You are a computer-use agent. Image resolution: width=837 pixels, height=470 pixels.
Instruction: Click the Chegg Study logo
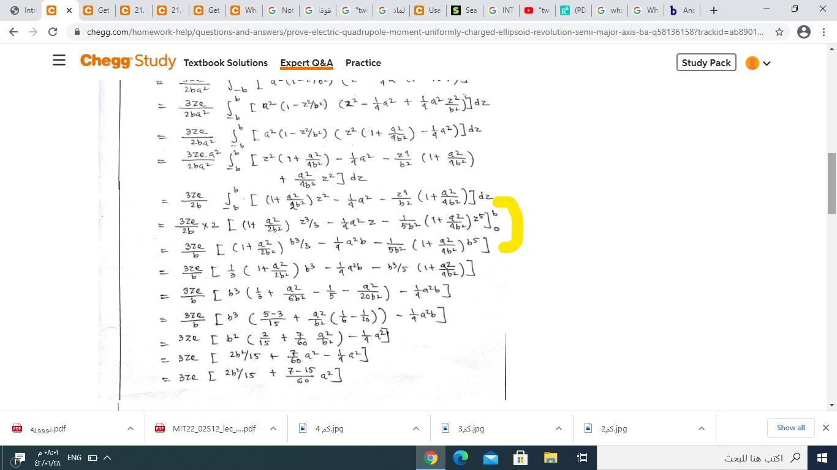[128, 61]
